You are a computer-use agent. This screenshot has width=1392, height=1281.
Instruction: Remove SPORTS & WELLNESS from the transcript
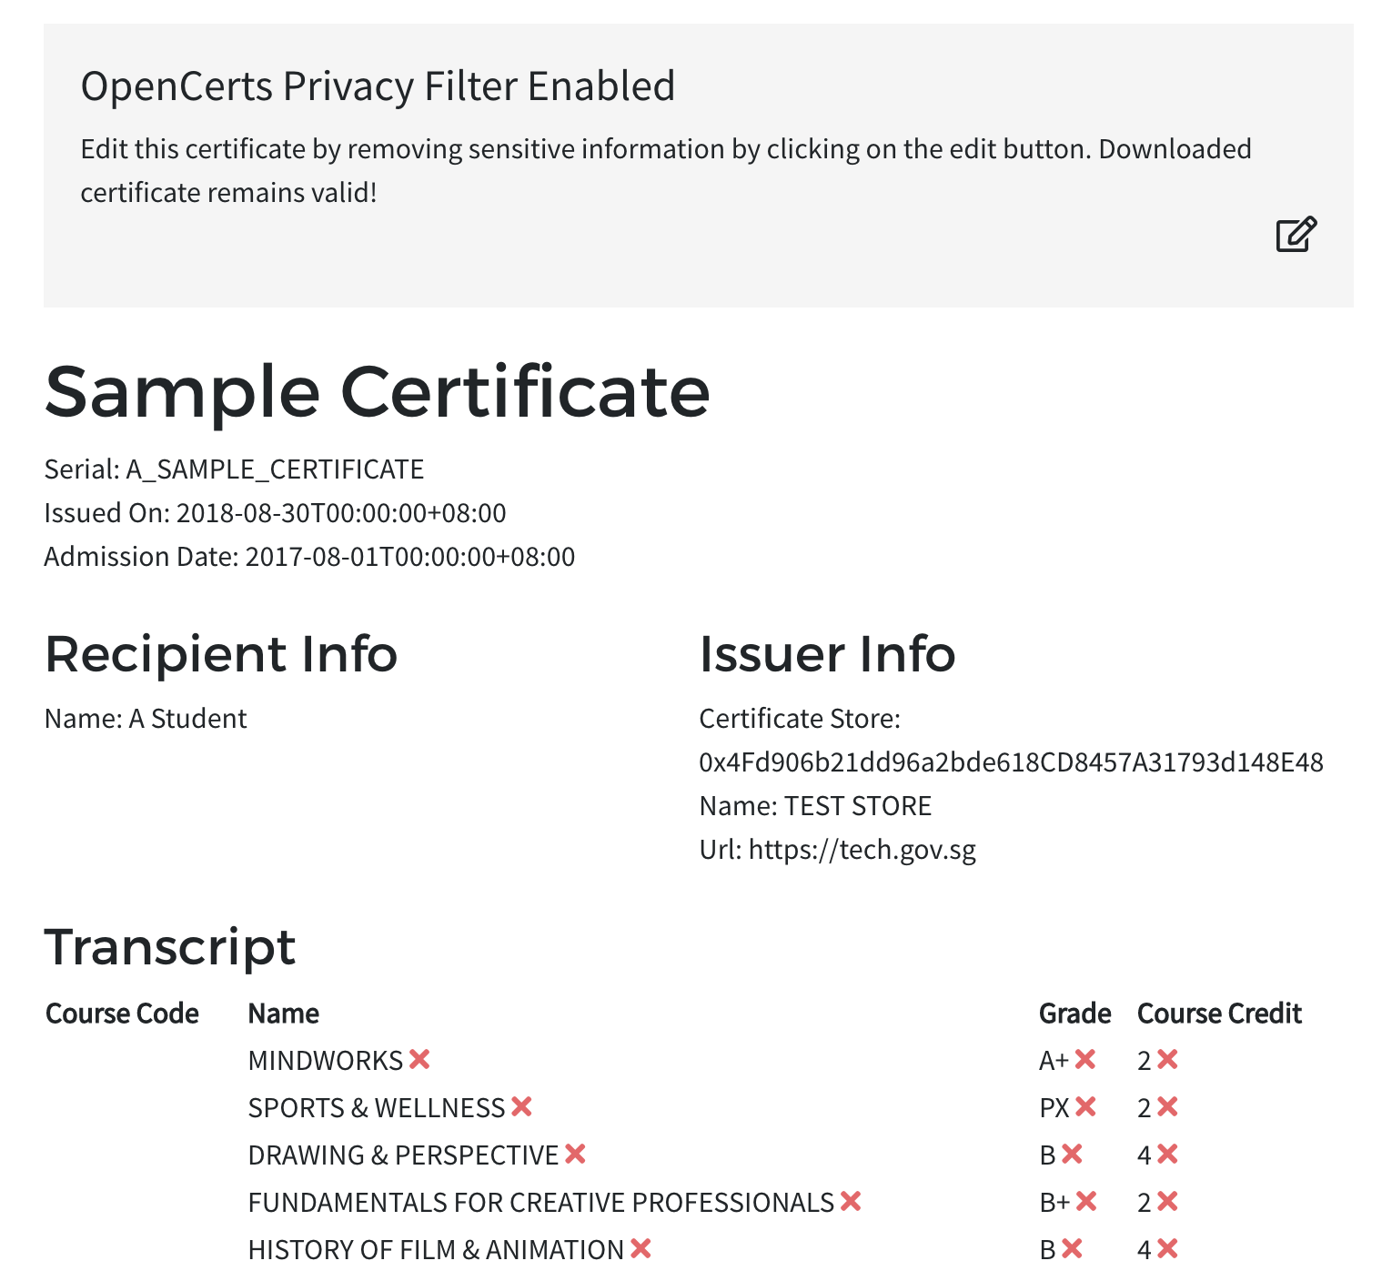[x=522, y=1107]
